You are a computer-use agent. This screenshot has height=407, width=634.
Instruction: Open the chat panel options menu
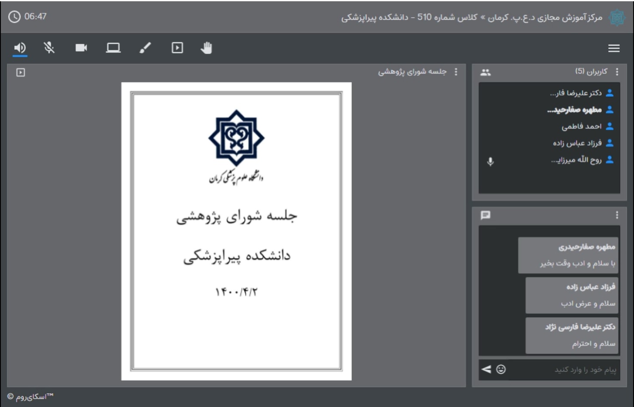click(617, 215)
